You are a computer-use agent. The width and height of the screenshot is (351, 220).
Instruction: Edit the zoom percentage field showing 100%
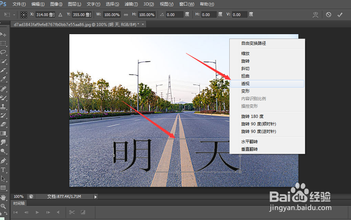pos(18,196)
